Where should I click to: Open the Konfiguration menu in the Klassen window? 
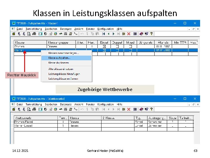(106, 29)
